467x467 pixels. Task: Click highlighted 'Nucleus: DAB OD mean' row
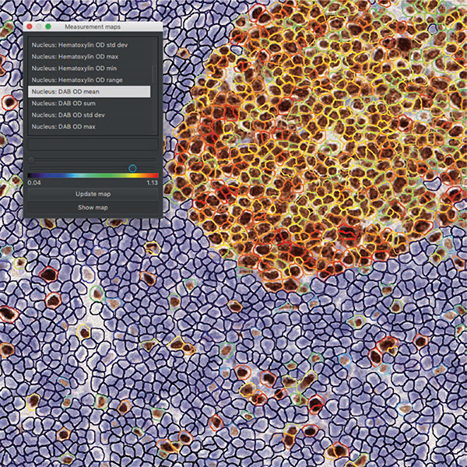(90, 91)
